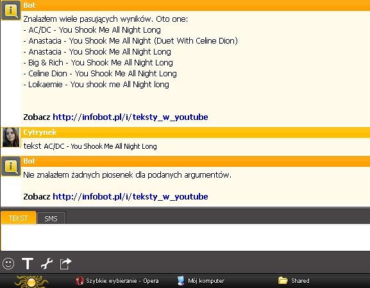Click the sun start button on the taskbar
370x288 pixels.
tap(31, 282)
